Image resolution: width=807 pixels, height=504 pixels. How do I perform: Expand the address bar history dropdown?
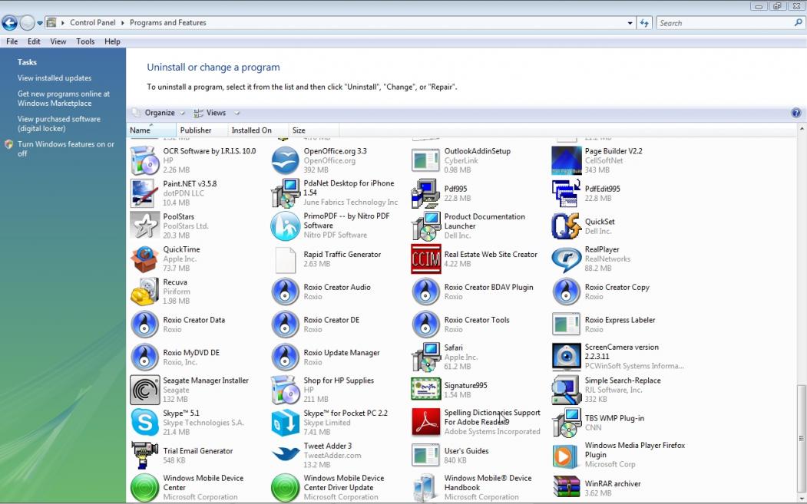tap(630, 23)
